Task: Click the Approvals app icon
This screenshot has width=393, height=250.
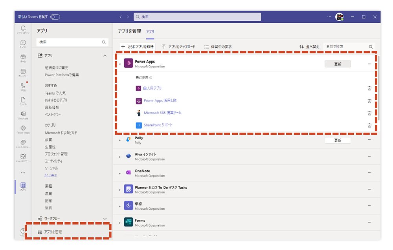Action: (x=129, y=206)
